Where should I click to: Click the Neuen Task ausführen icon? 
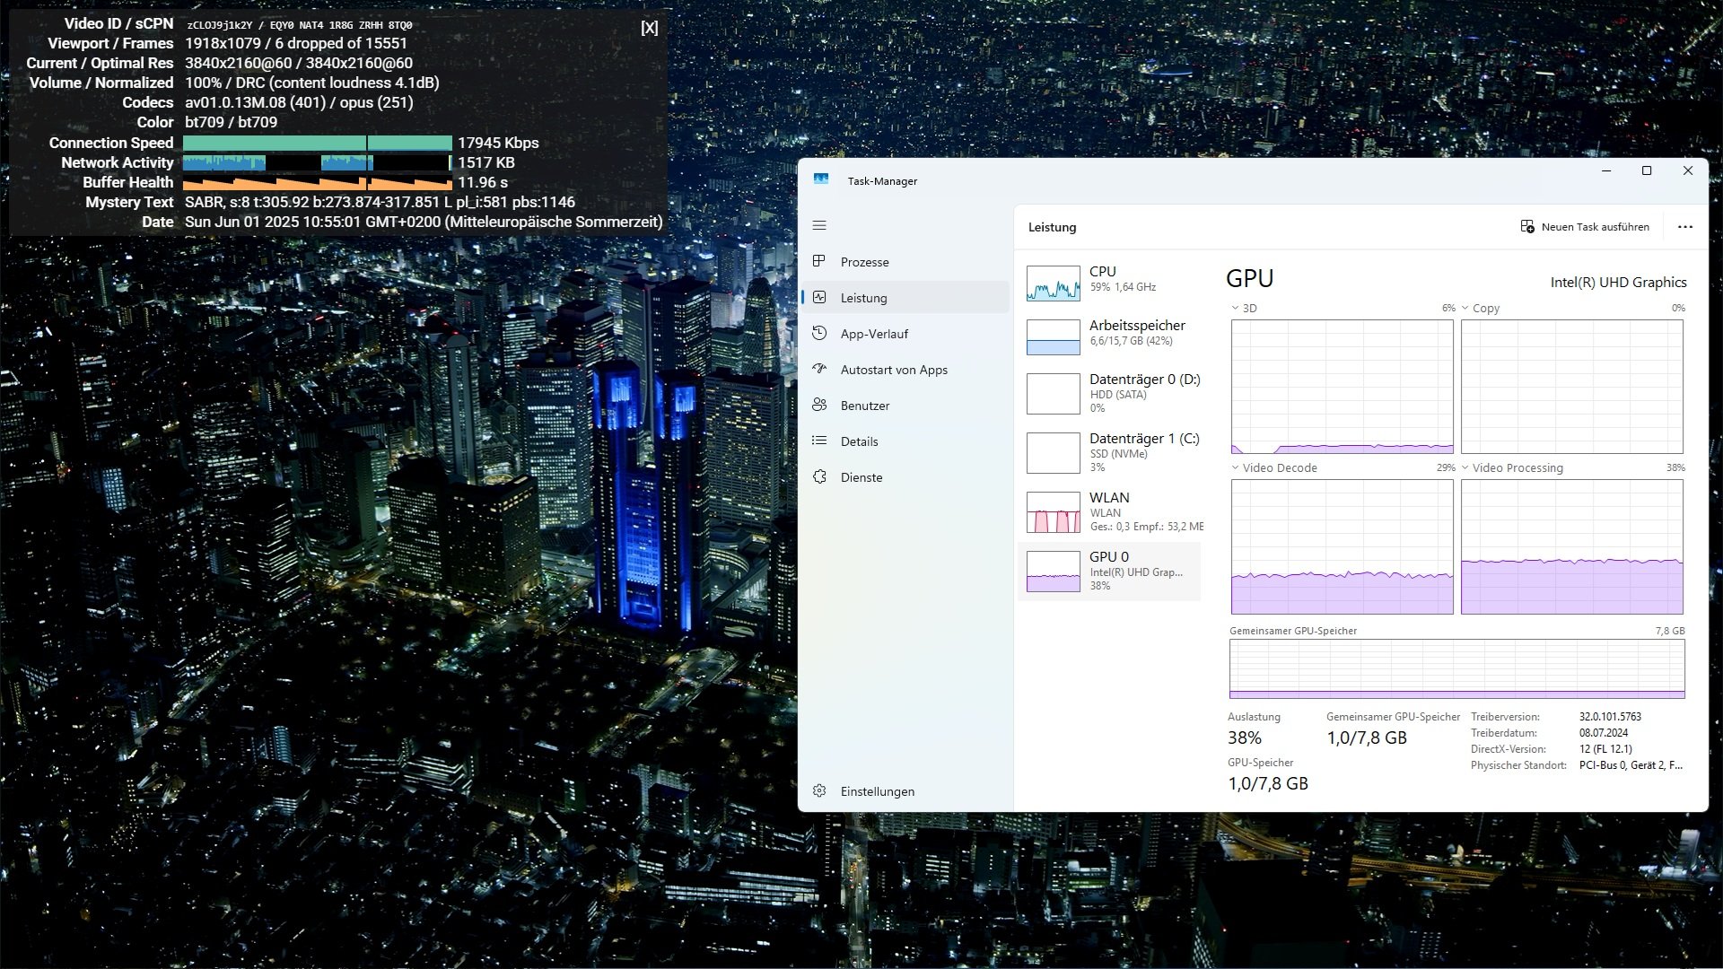coord(1527,227)
